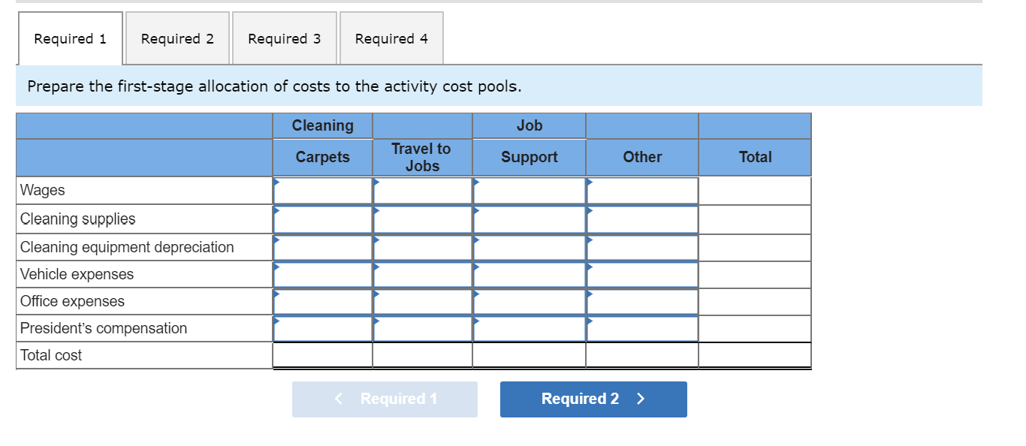Click Vehicle expenses cell under Other column
Screen dimensions: 1026x446
(642, 274)
